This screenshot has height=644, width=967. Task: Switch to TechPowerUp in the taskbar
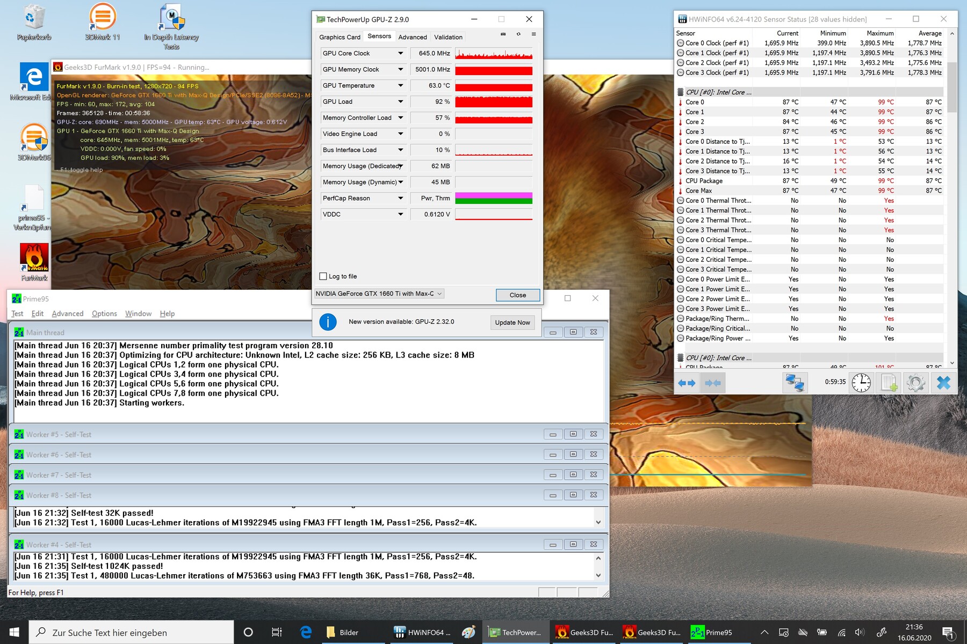click(516, 632)
